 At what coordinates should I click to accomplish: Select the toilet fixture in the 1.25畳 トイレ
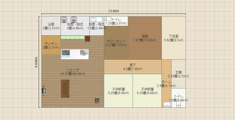[108, 19]
